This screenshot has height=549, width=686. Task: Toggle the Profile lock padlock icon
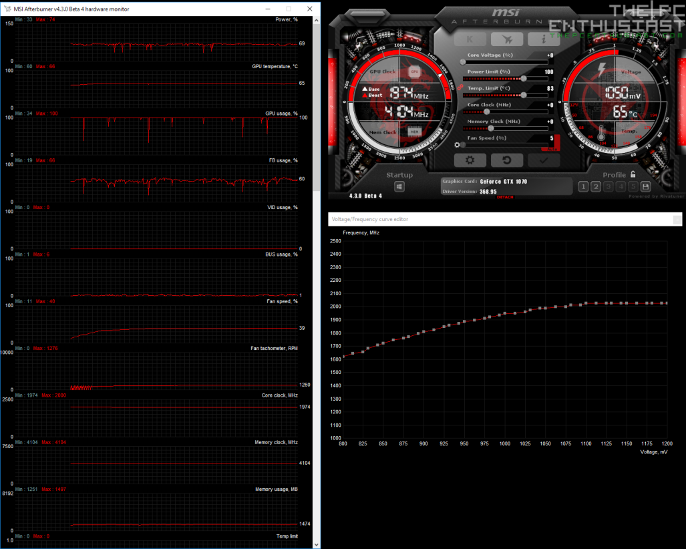[x=633, y=174]
